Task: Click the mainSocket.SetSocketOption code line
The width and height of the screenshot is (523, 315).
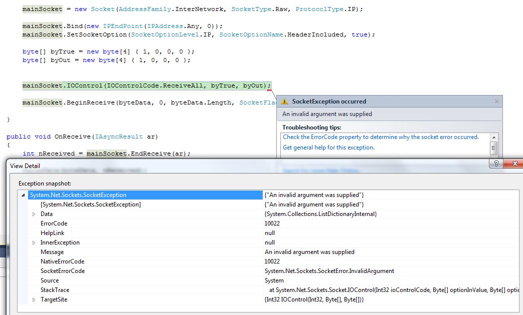Action: click(x=199, y=34)
